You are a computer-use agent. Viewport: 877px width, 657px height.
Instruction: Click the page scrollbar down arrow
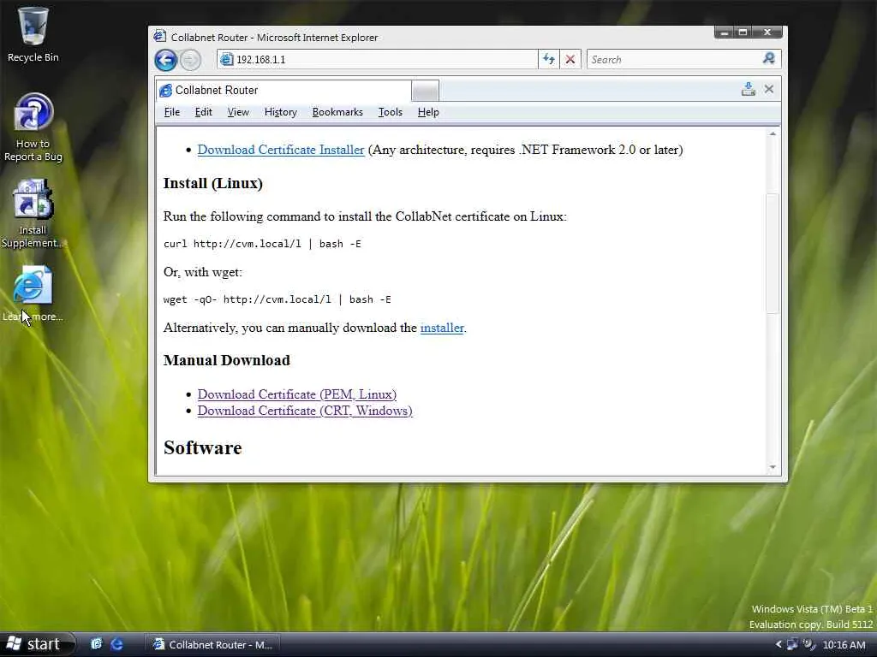tap(773, 467)
